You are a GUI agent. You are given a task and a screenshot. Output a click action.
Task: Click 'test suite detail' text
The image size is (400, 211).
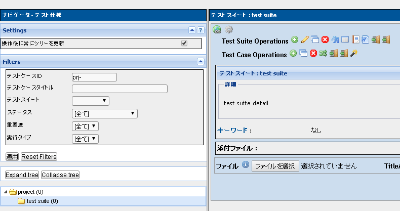pyautogui.click(x=246, y=103)
